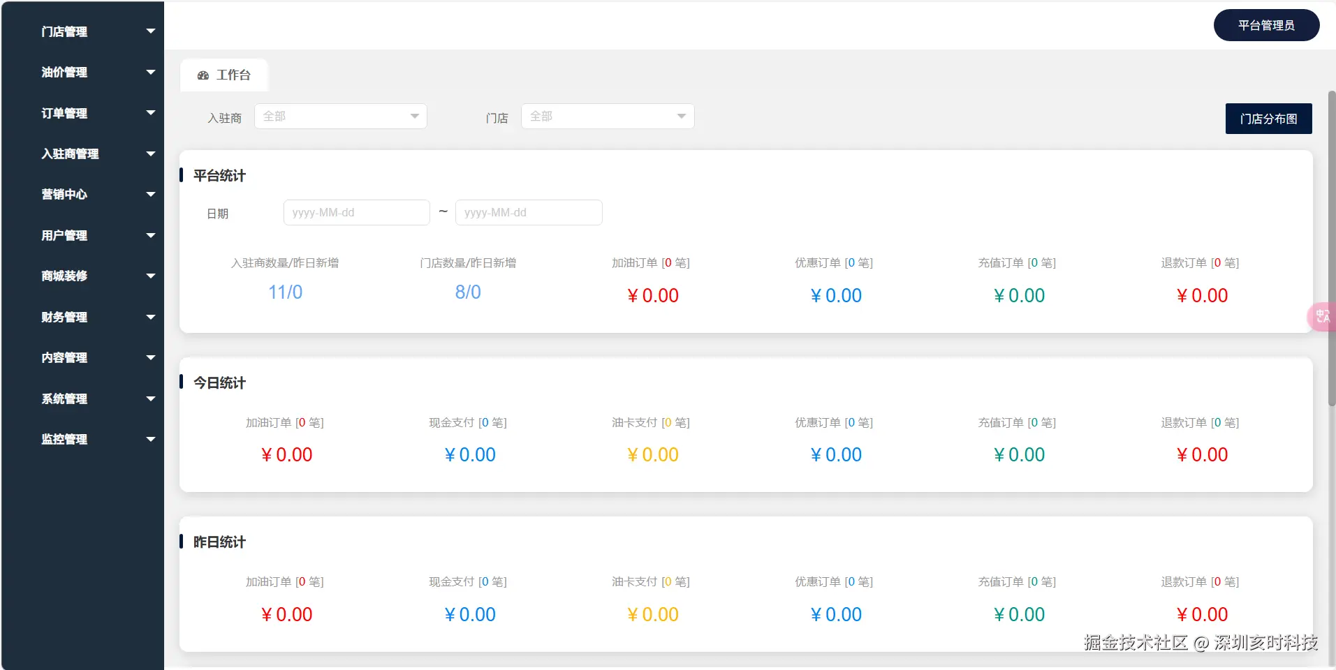
Task: Expand the 系统管理 sidebar arrow
Action: tap(151, 399)
